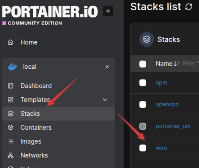Image resolution: width=199 pixels, height=168 pixels.
Task: Open the portainer_uni stack link
Action: tap(173, 126)
